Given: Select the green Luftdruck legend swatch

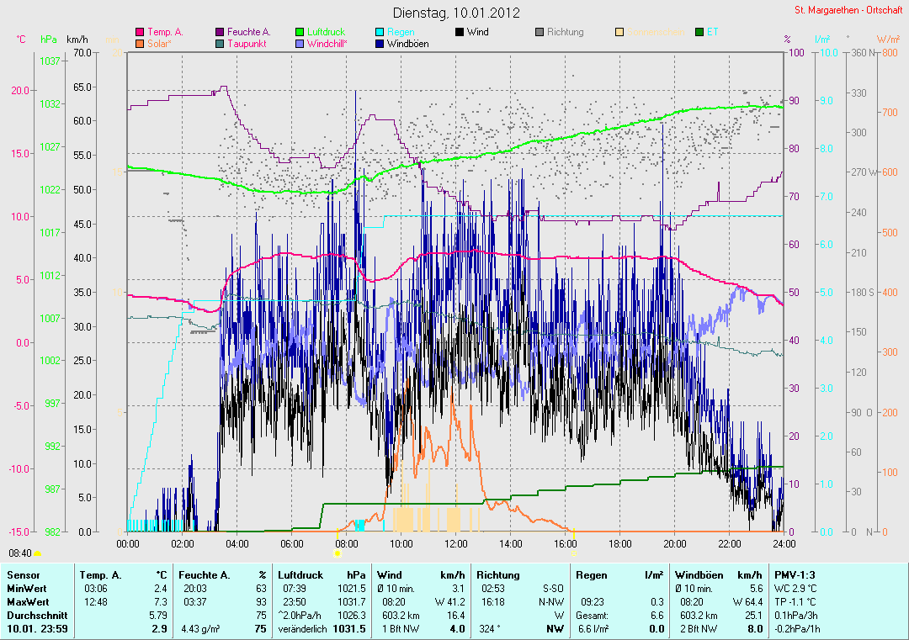Looking at the screenshot, I should point(300,33).
